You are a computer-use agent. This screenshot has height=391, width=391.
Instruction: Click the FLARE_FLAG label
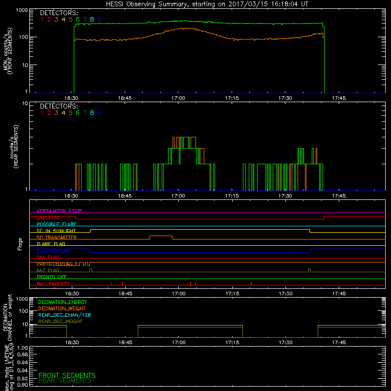(x=51, y=244)
